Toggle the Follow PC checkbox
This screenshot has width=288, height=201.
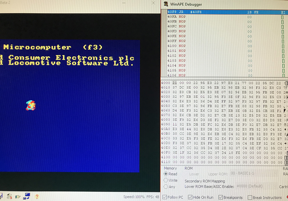coord(165,197)
